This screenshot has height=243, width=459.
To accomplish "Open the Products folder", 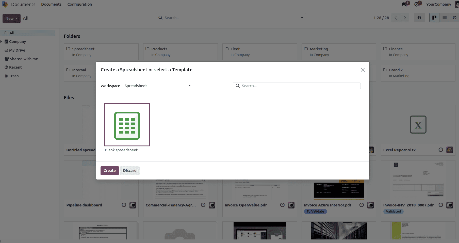I will 181,52.
